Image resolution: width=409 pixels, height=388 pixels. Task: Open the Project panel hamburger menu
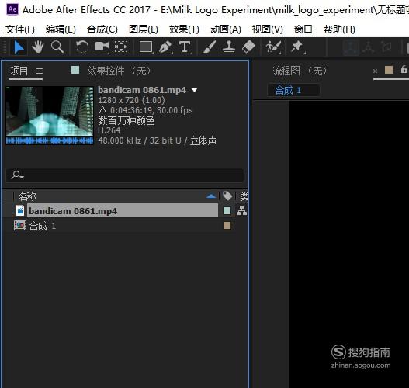point(40,71)
